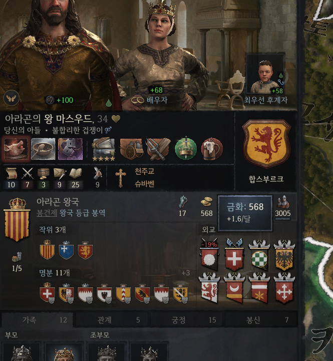Image resolution: width=333 pixels, height=361 pixels.
Task: Click the praying hands icon on portrait
Action: (12, 98)
